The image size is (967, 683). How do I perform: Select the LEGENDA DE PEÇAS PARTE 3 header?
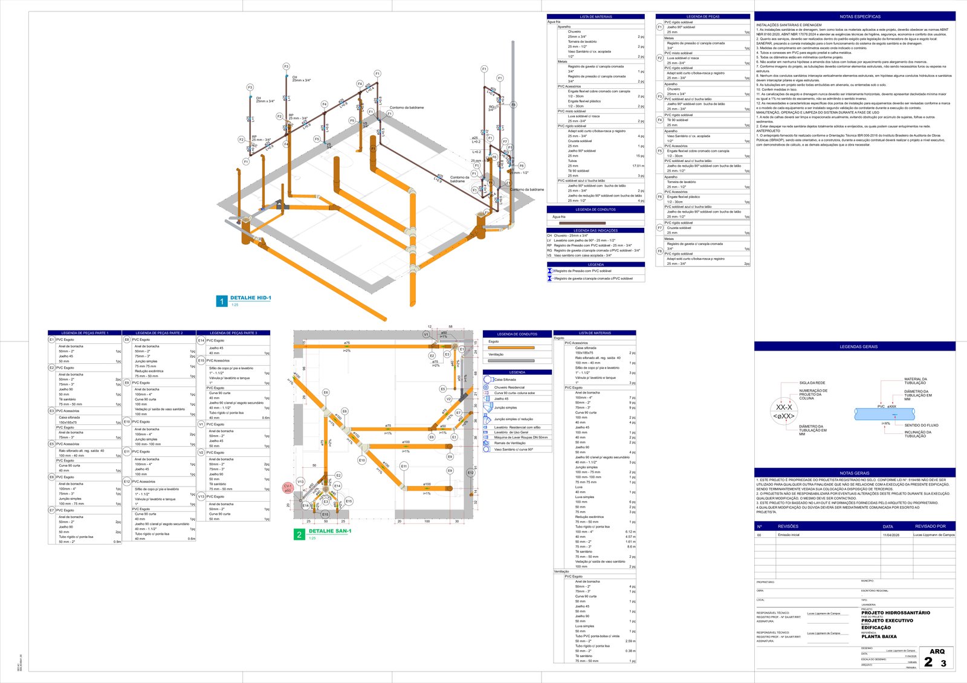(233, 333)
